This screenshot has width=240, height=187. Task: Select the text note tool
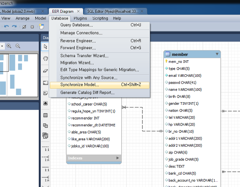(46, 93)
